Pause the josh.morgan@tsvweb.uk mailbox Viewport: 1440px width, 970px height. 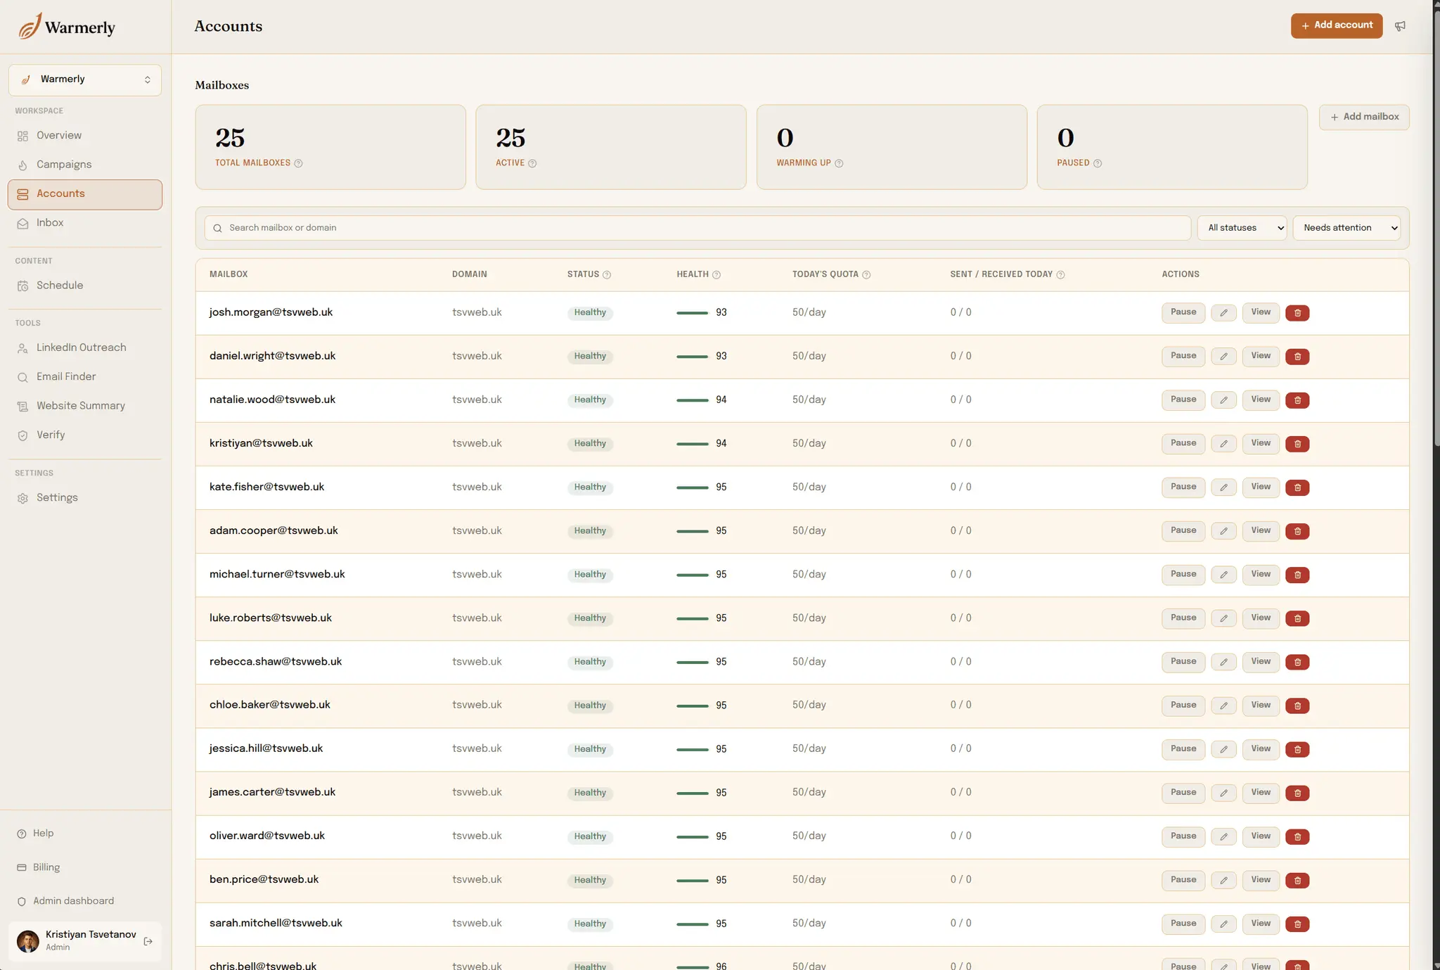(x=1183, y=313)
